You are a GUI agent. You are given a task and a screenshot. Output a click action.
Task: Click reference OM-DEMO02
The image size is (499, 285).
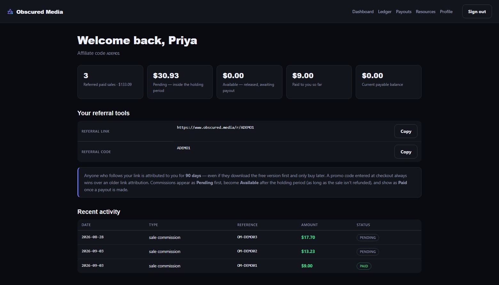click(247, 251)
